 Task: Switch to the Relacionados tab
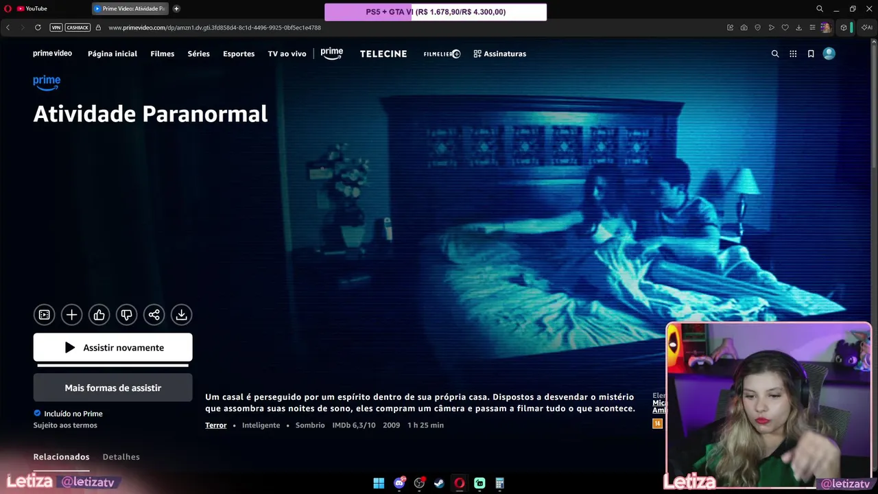(61, 457)
